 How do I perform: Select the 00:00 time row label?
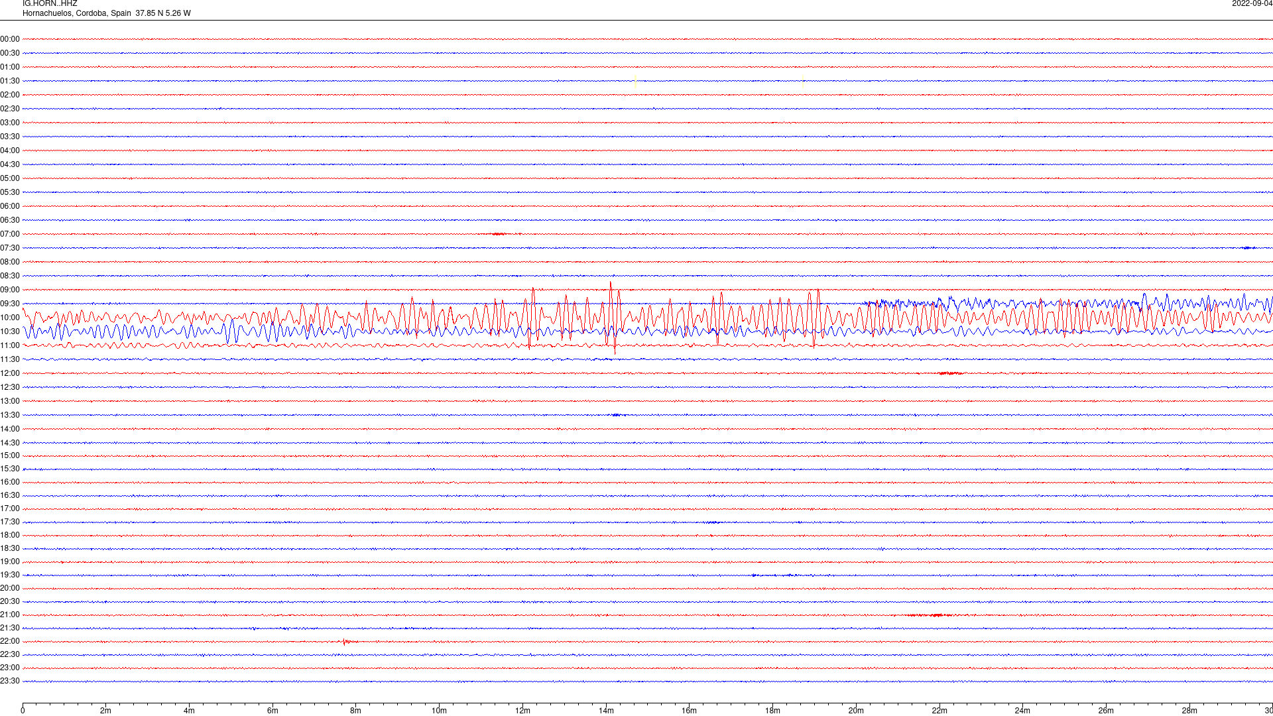tap(10, 39)
